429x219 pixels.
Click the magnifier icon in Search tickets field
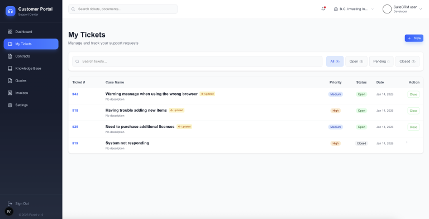pyautogui.click(x=77, y=61)
